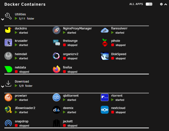Click the firefox container icon

[56, 69]
